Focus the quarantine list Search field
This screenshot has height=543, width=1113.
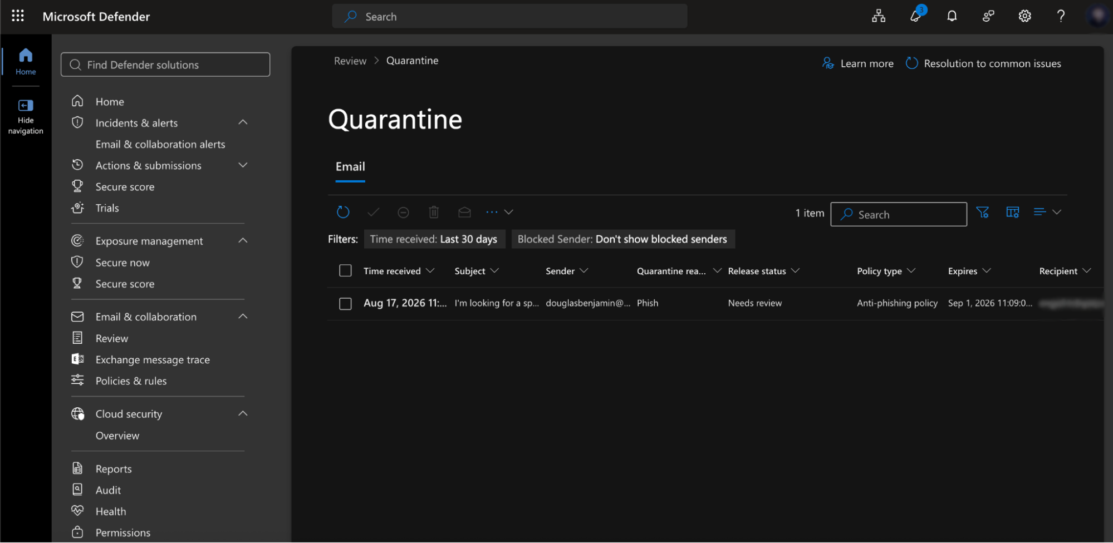pos(899,214)
